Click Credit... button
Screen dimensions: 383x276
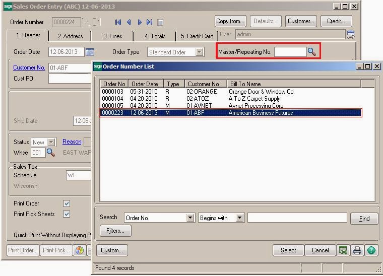click(336, 21)
